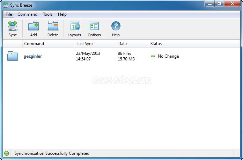The width and height of the screenshot is (243, 160).
Task: Click the Synchronization Successfully Completed message
Action: pos(52,153)
